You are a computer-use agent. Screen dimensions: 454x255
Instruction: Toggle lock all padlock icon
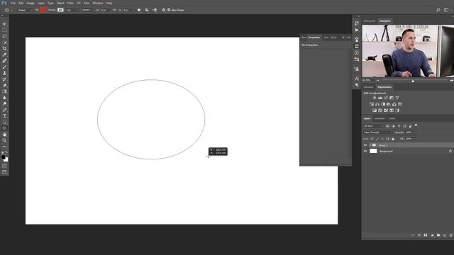coord(393,139)
